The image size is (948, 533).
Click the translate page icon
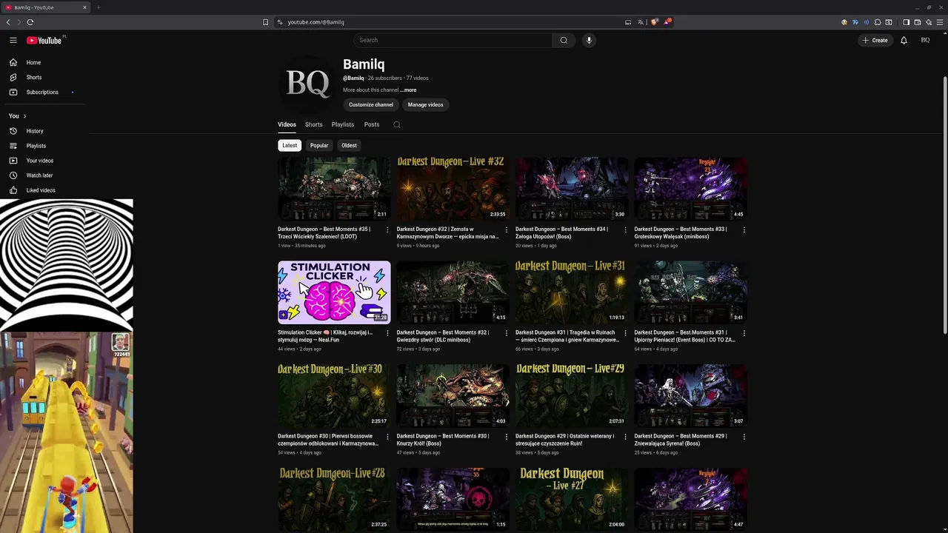tap(641, 22)
